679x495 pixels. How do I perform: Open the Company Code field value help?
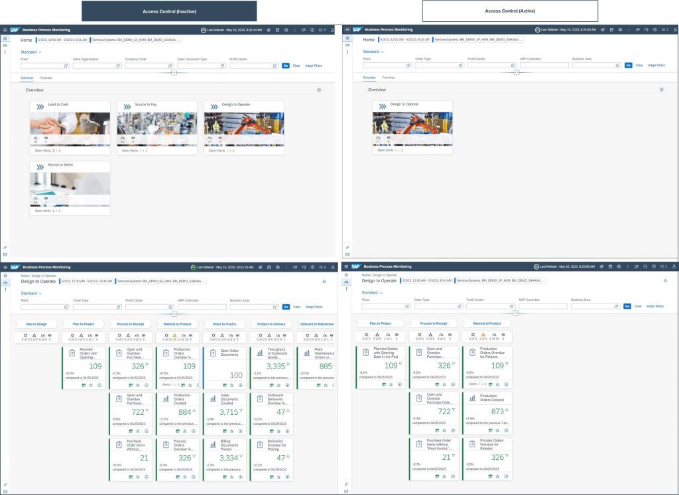tap(170, 66)
